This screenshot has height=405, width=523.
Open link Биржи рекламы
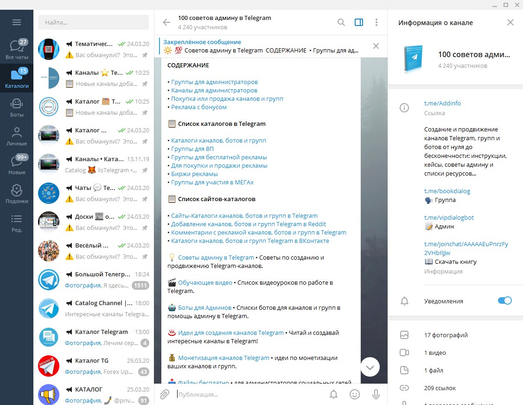point(194,174)
